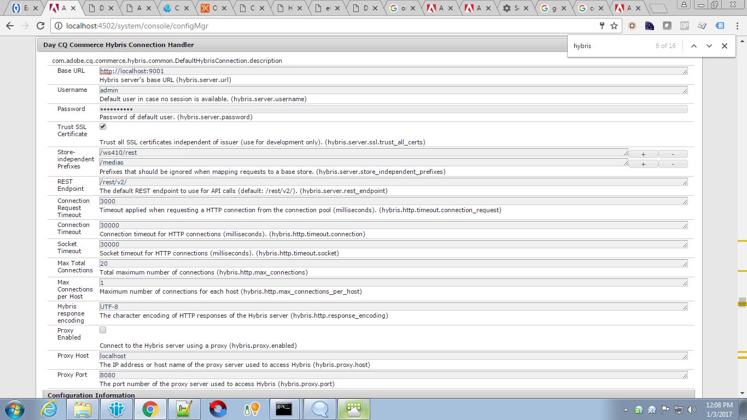Click the Base URL input field
747x420 pixels.
coord(393,71)
